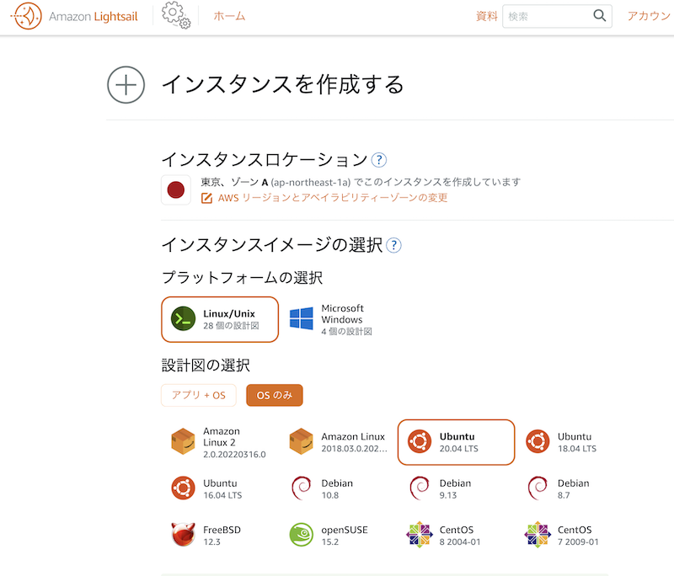Open the 資料 link in header
Screen dimensions: 674x576
487,16
